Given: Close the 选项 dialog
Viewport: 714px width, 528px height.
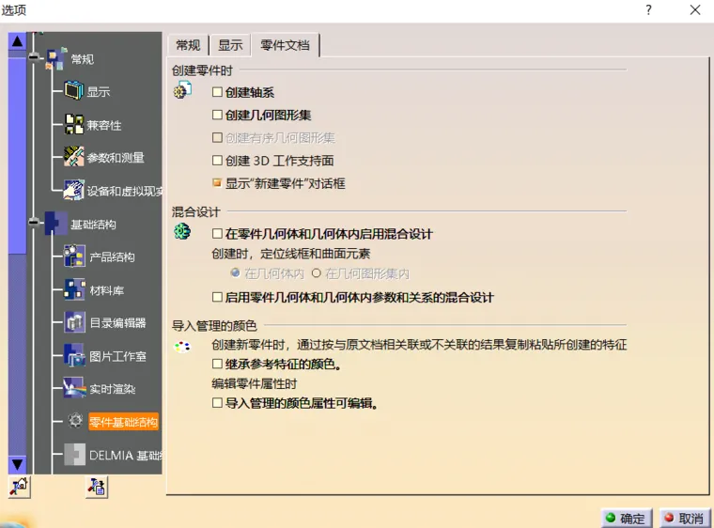Looking at the screenshot, I should pyautogui.click(x=695, y=10).
